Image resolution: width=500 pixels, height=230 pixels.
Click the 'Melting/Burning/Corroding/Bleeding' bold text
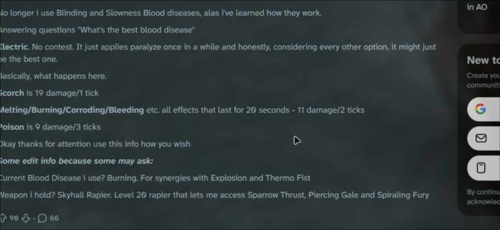click(x=72, y=110)
